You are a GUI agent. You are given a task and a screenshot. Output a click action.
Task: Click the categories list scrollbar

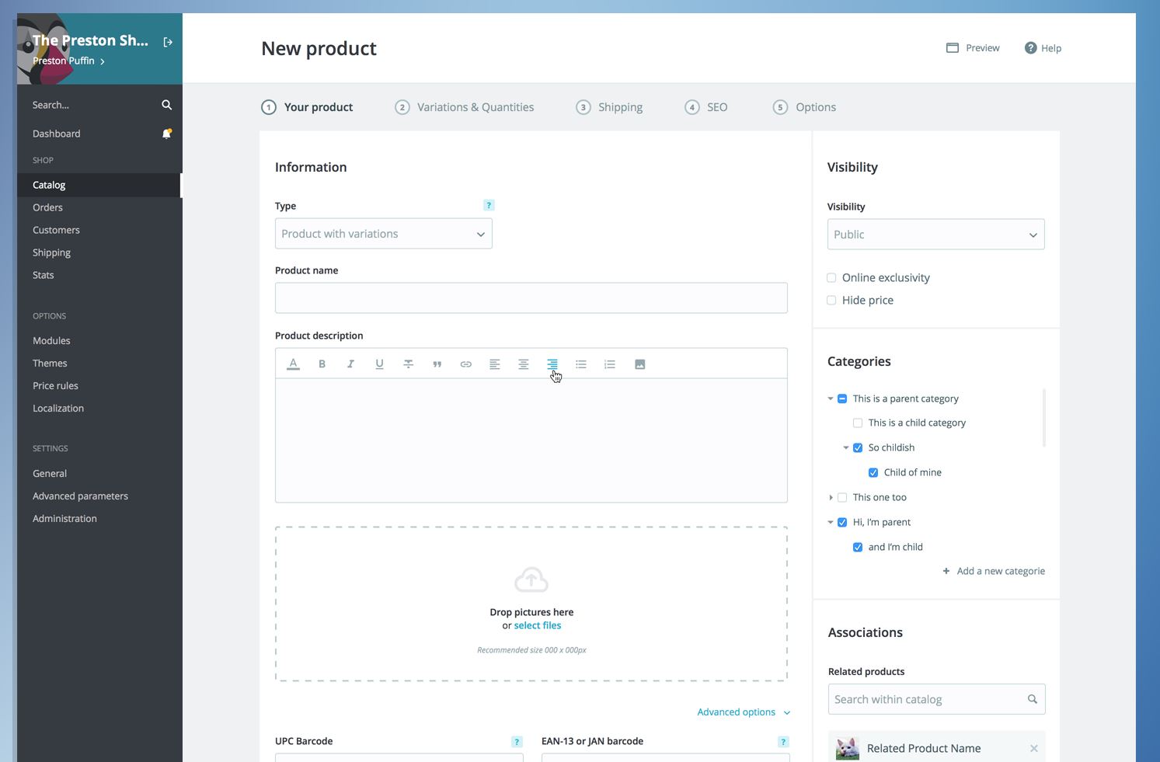1043,418
